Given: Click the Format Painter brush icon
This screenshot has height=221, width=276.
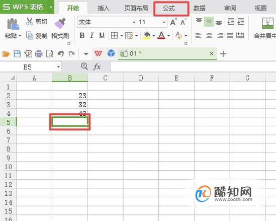Looking at the screenshot, I should tap(60, 24).
